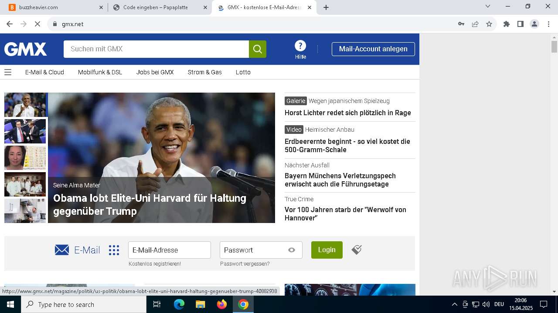Select the kitchen scene thumbnail
This screenshot has height=313, width=558.
tap(25, 211)
